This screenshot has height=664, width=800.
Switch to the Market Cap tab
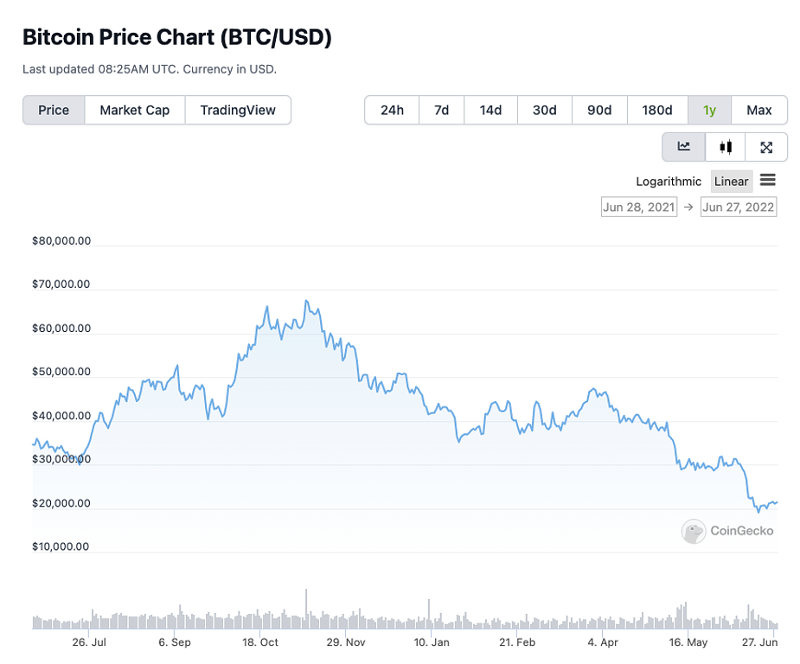coord(135,110)
